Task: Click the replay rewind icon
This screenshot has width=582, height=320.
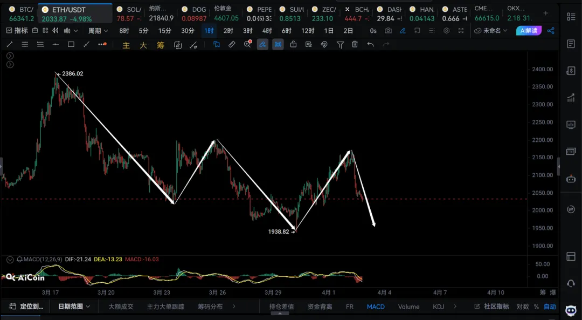Action: [x=56, y=31]
